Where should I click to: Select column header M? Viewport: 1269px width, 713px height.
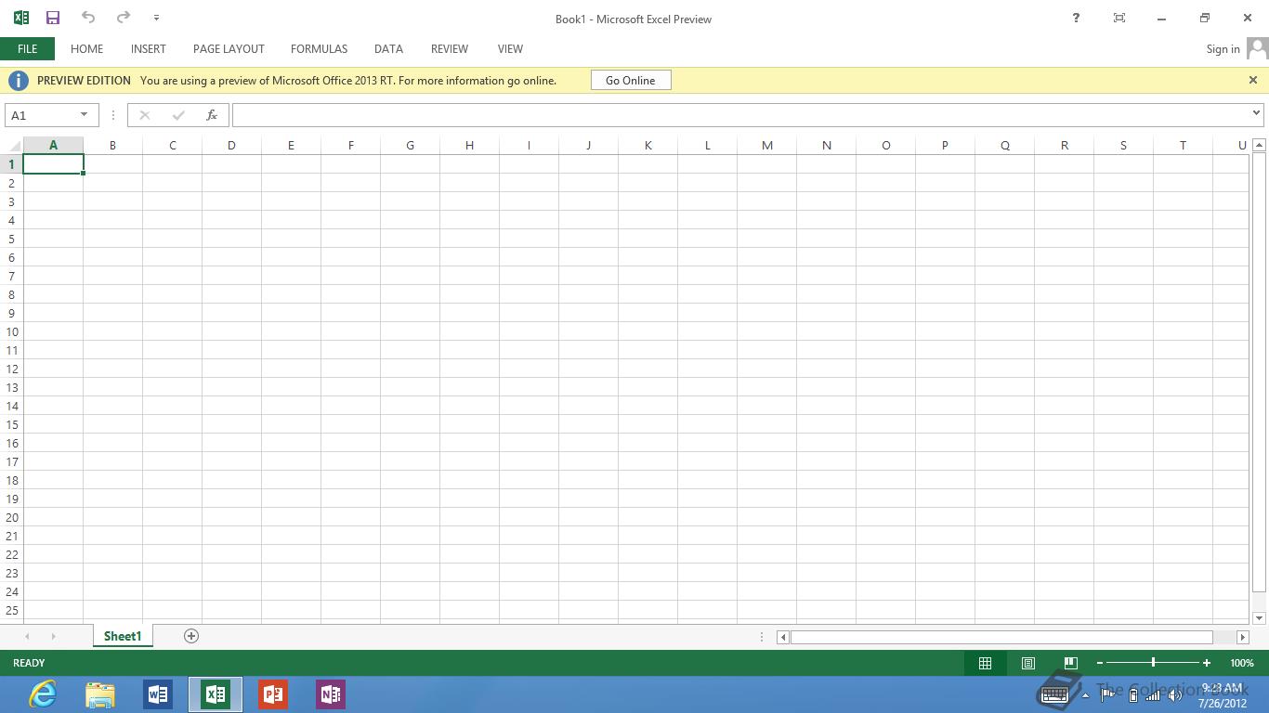(x=766, y=145)
